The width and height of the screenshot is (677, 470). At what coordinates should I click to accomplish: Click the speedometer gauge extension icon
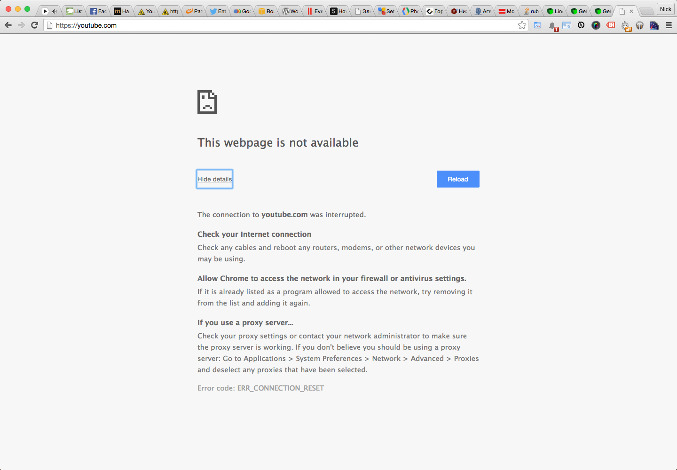(x=654, y=25)
